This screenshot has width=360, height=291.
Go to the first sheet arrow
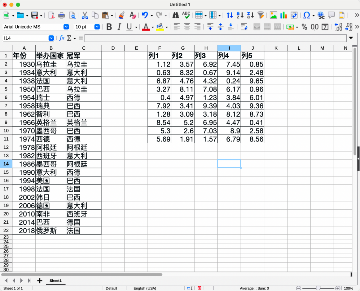6,281
